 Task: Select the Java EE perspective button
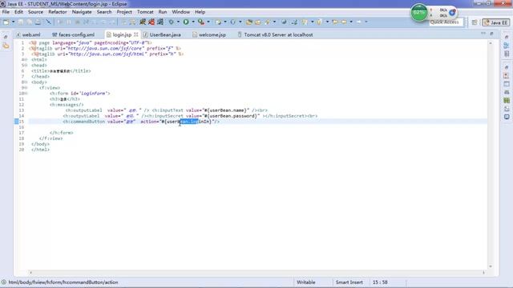[x=496, y=22]
